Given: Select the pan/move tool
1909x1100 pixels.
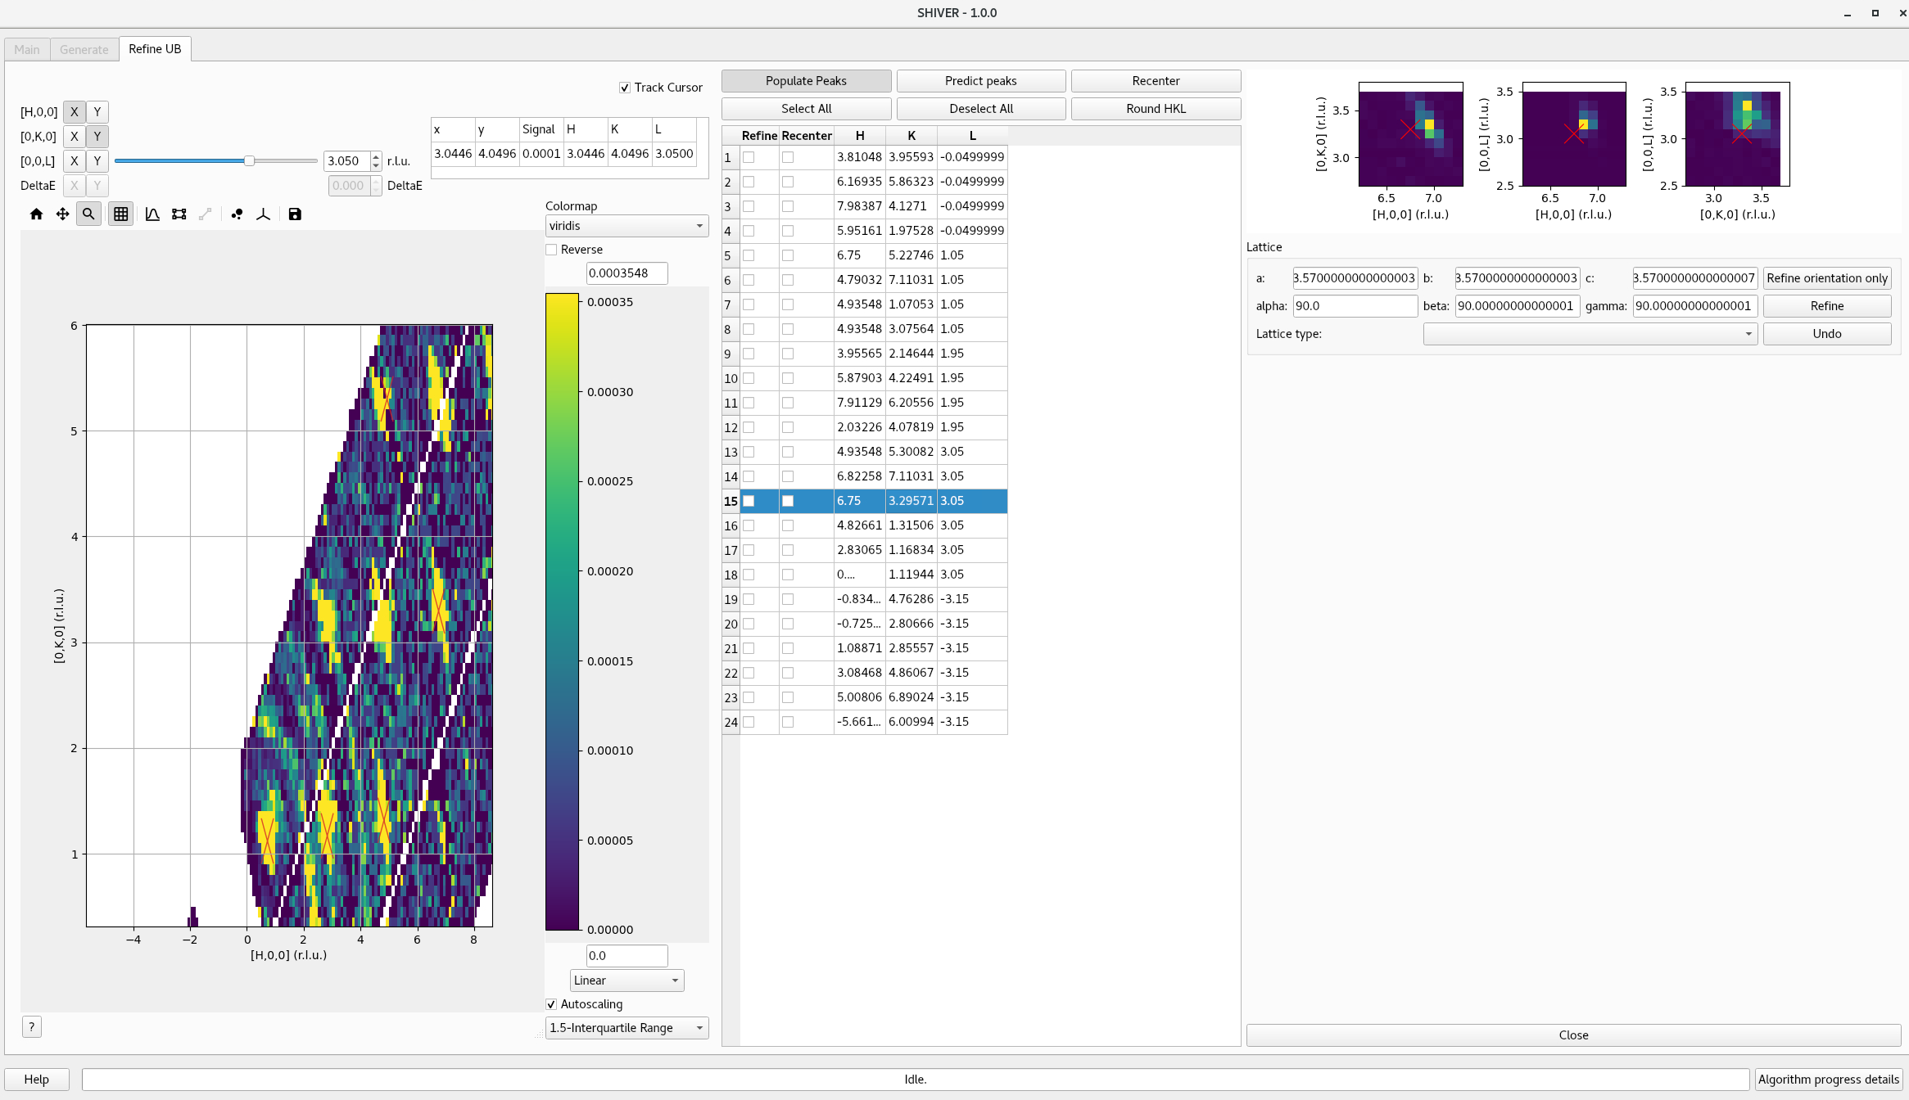Looking at the screenshot, I should [x=61, y=214].
